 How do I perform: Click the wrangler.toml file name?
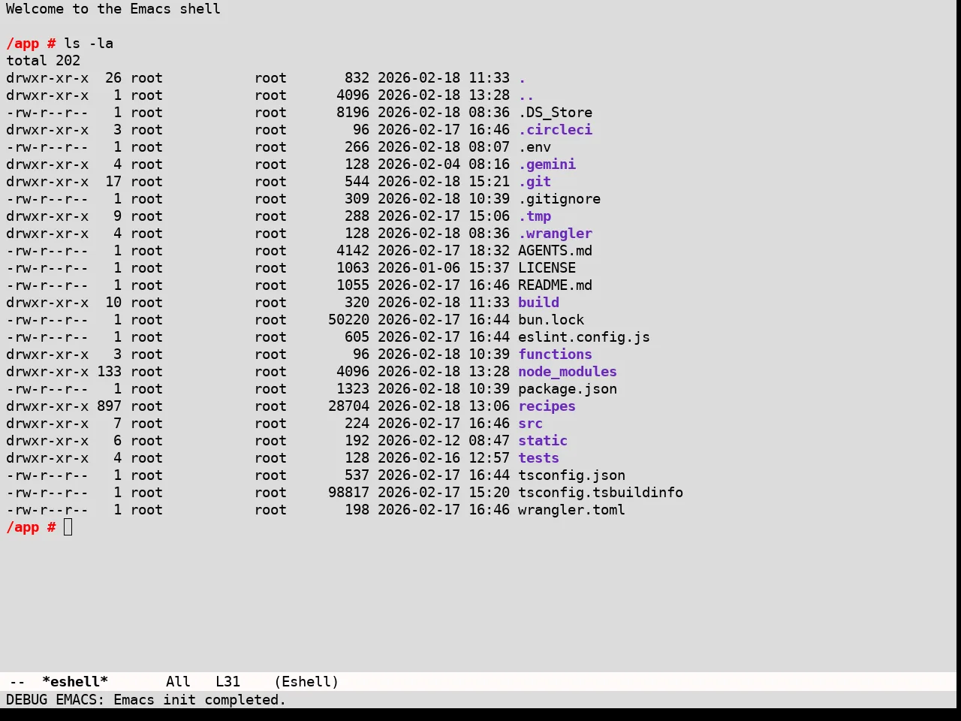[x=571, y=510]
